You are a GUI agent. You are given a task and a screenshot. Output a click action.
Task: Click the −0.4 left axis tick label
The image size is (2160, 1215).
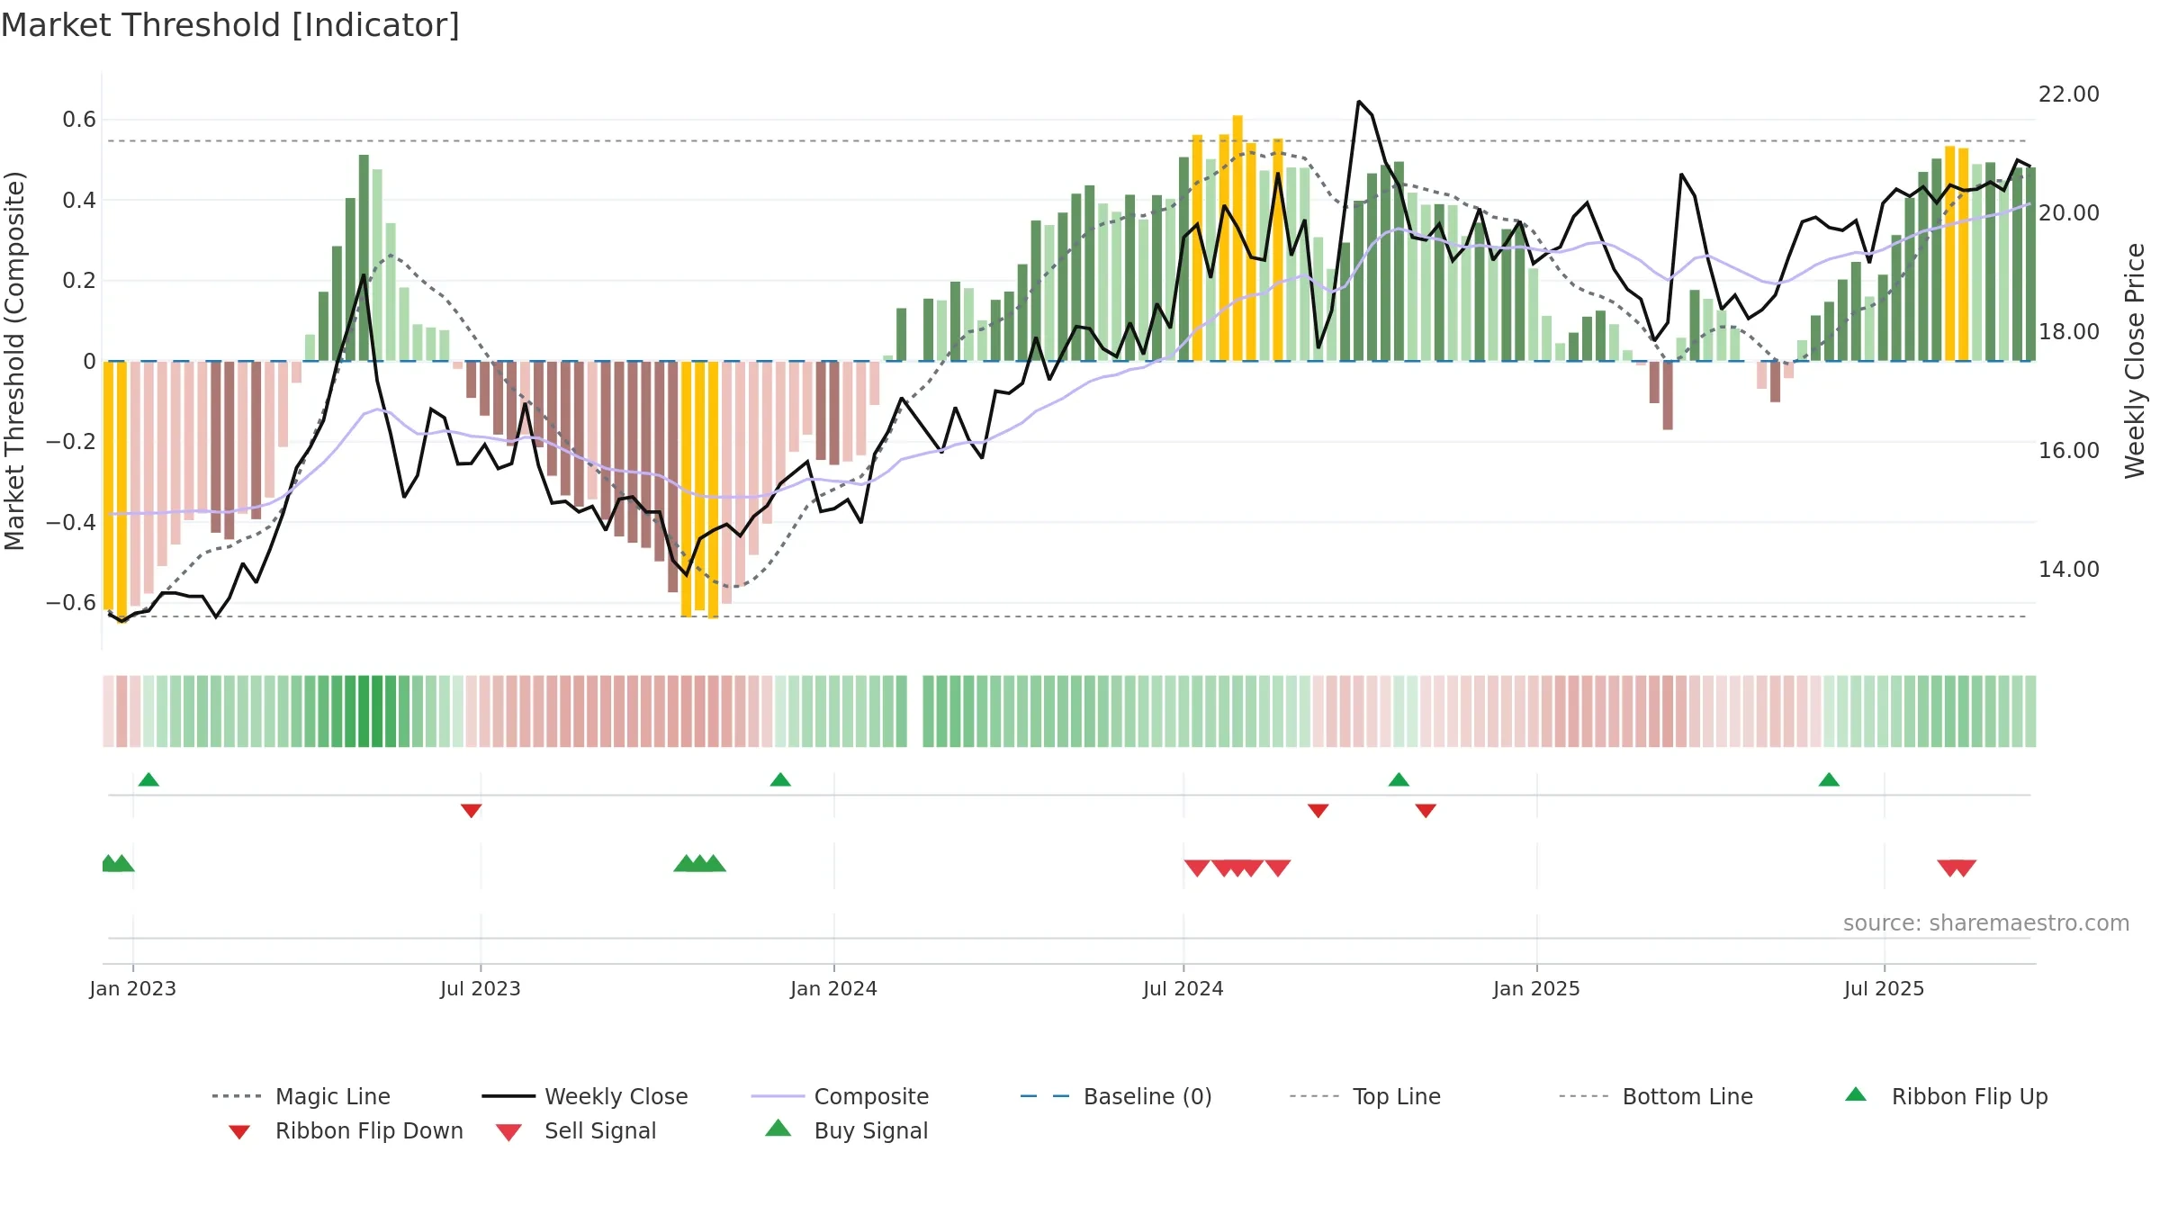[71, 522]
